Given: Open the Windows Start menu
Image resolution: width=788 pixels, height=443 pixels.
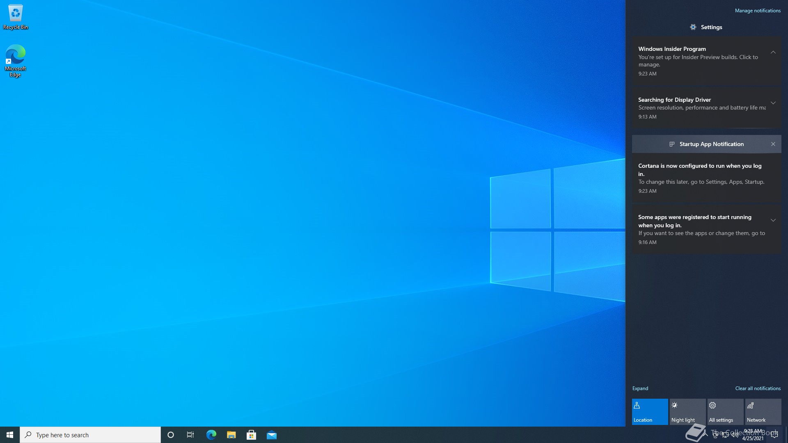Looking at the screenshot, I should (10, 435).
